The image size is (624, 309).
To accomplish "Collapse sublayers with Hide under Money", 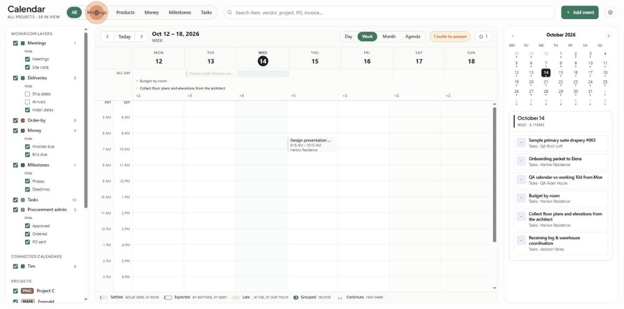I will tap(28, 138).
